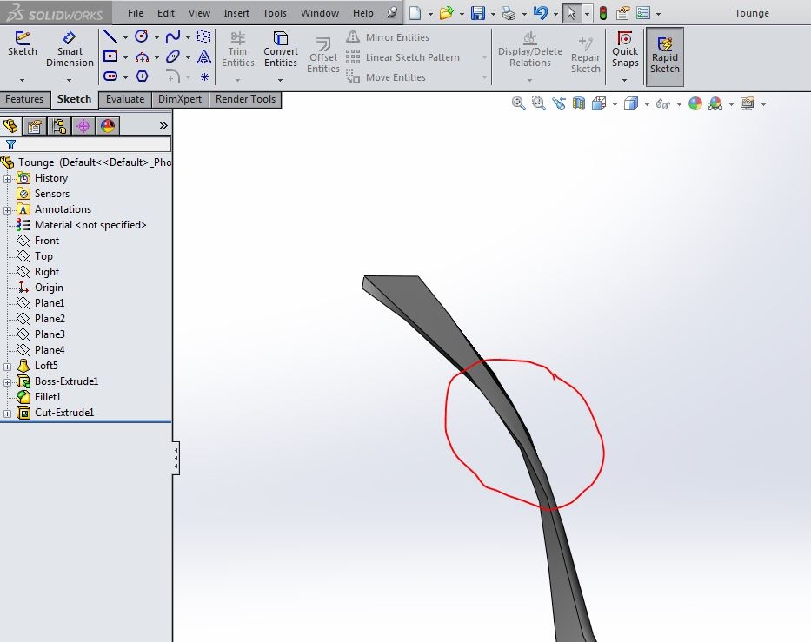Click the Repair Sketch tool
This screenshot has width=811, height=642.
coord(586,56)
